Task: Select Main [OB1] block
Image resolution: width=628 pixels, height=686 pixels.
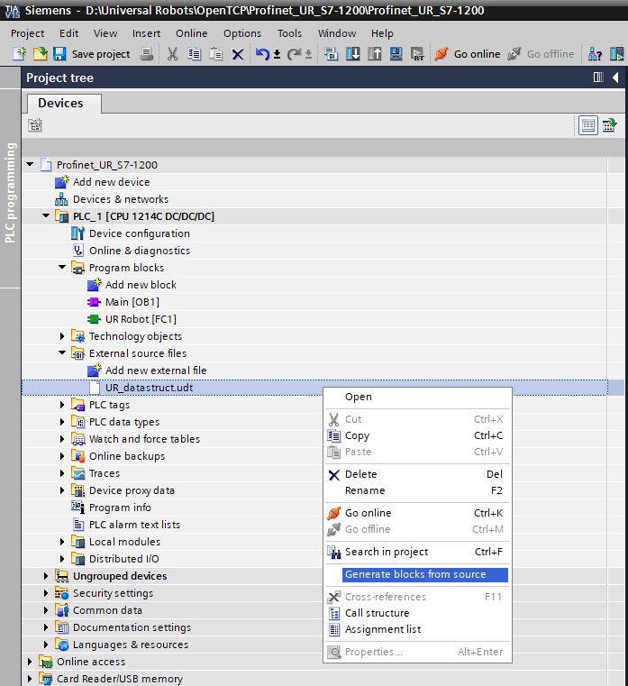Action: pos(132,302)
